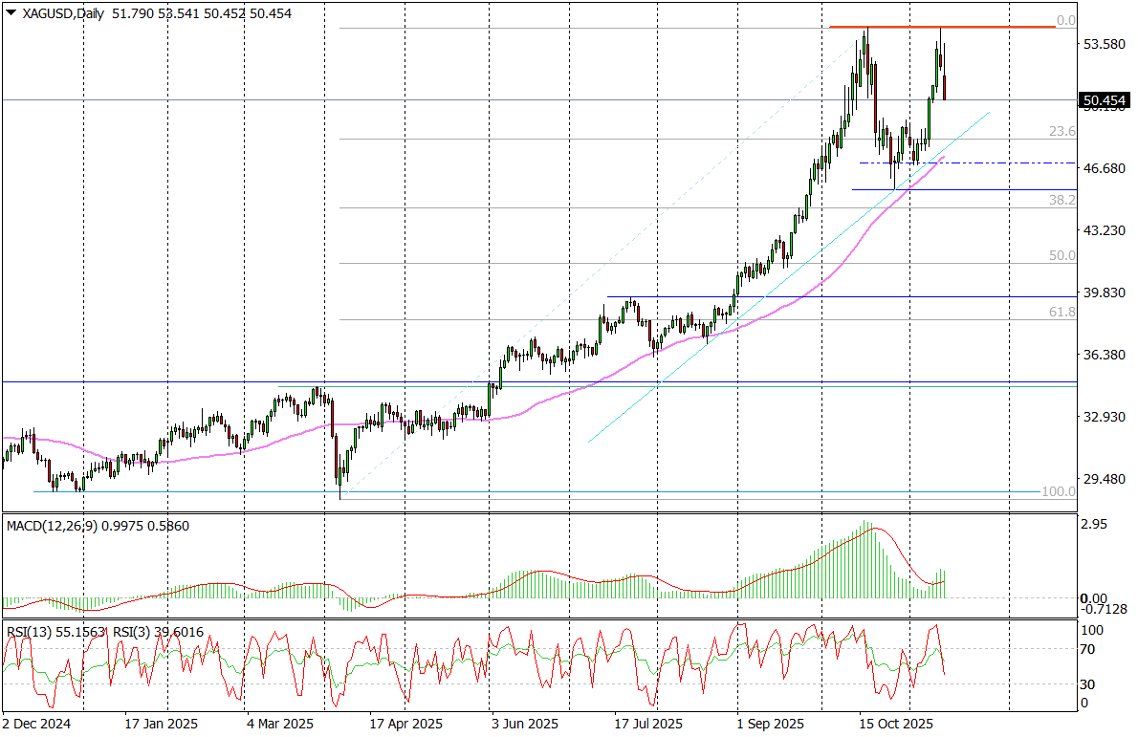Click the 15 Oct 2025 date label

coord(895,724)
